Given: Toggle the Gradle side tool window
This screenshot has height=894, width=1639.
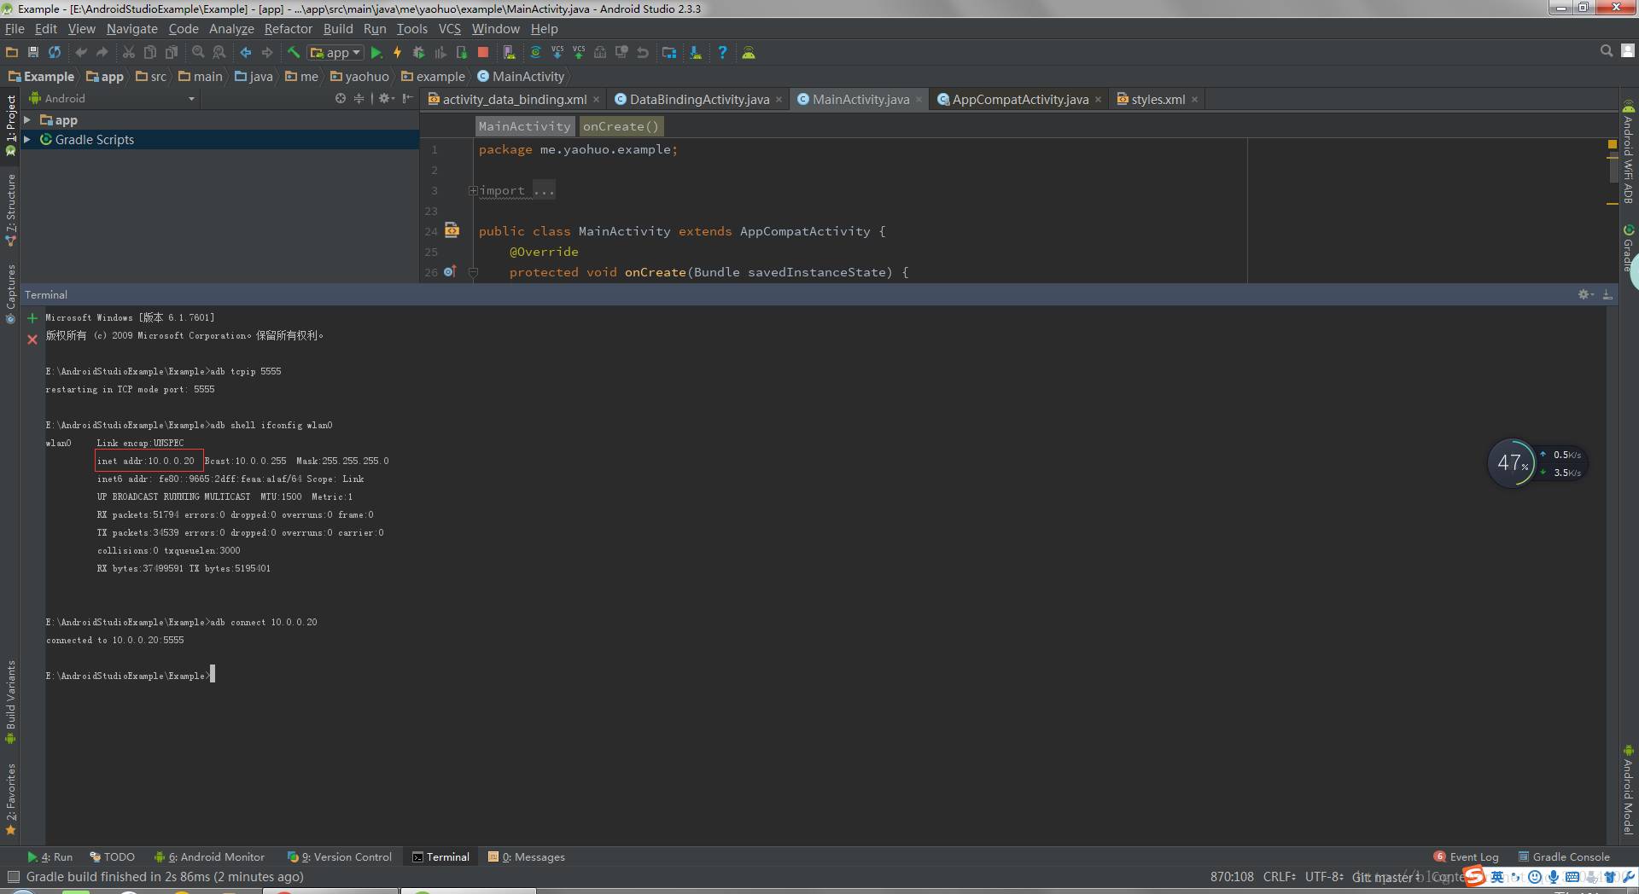Looking at the screenshot, I should 1629,248.
